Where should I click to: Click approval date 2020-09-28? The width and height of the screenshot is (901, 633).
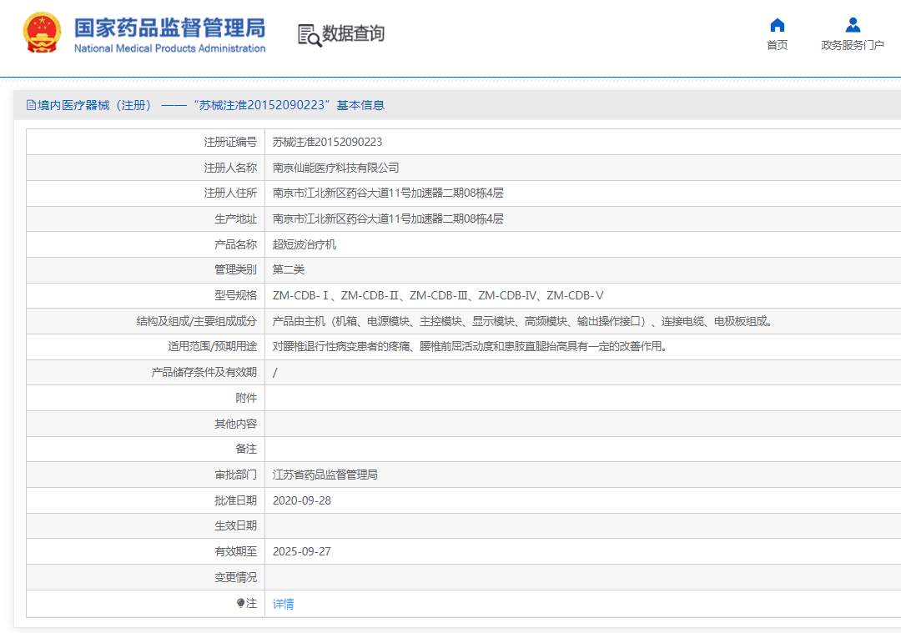tap(302, 500)
